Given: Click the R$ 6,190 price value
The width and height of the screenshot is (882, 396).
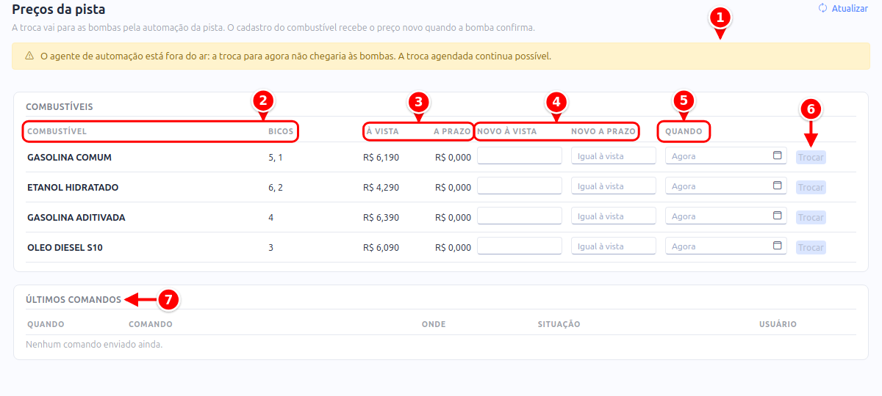Looking at the screenshot, I should point(381,157).
